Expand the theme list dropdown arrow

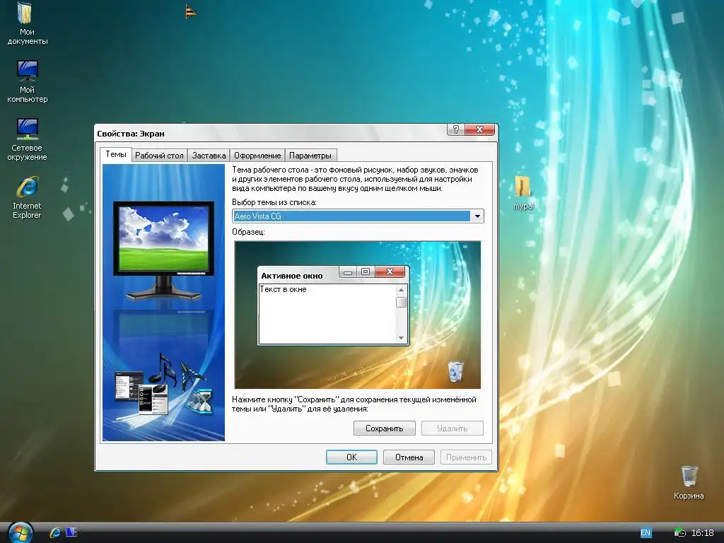pyautogui.click(x=477, y=216)
